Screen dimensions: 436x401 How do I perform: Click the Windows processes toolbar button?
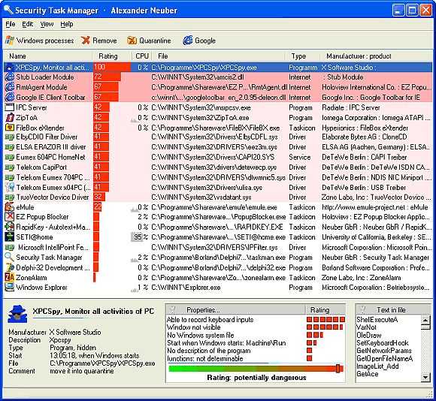pyautogui.click(x=40, y=41)
